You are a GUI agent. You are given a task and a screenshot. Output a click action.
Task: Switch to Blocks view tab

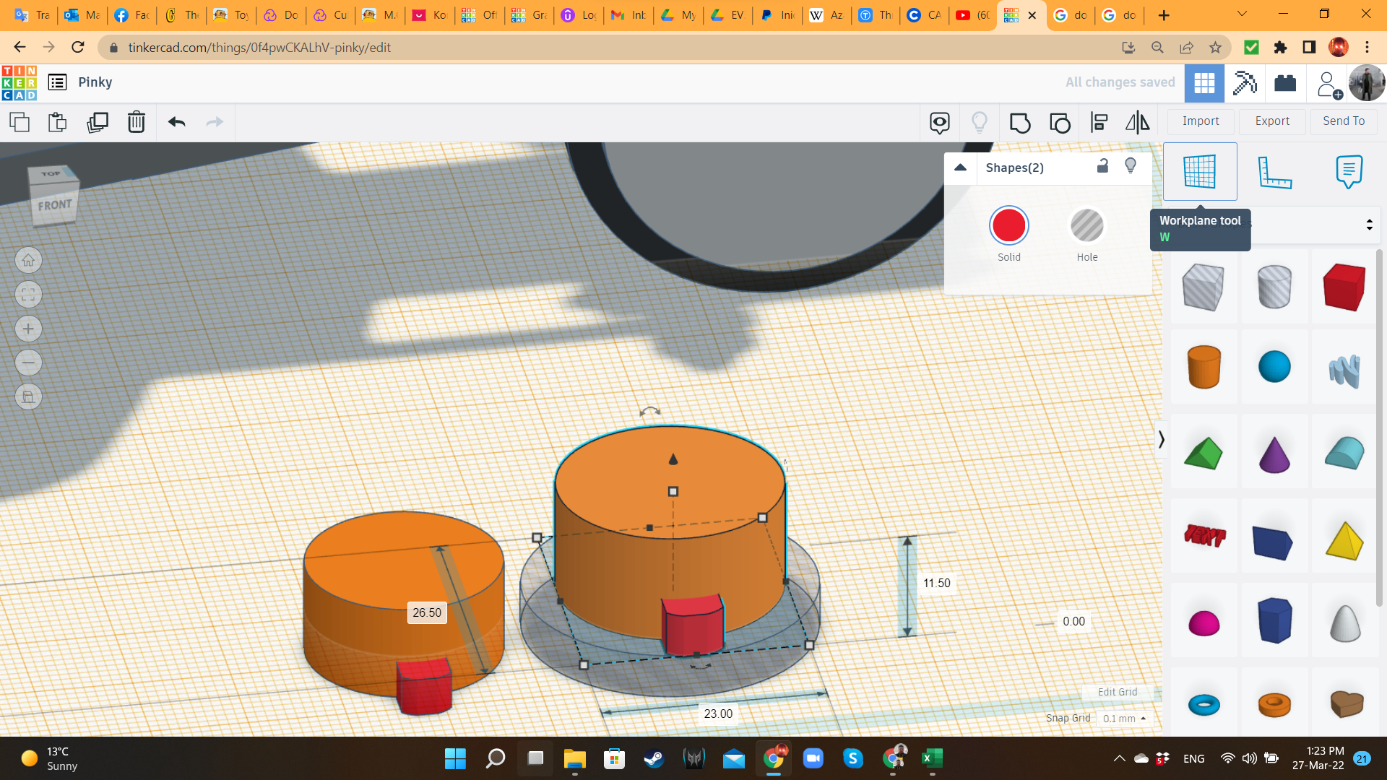pos(1245,83)
